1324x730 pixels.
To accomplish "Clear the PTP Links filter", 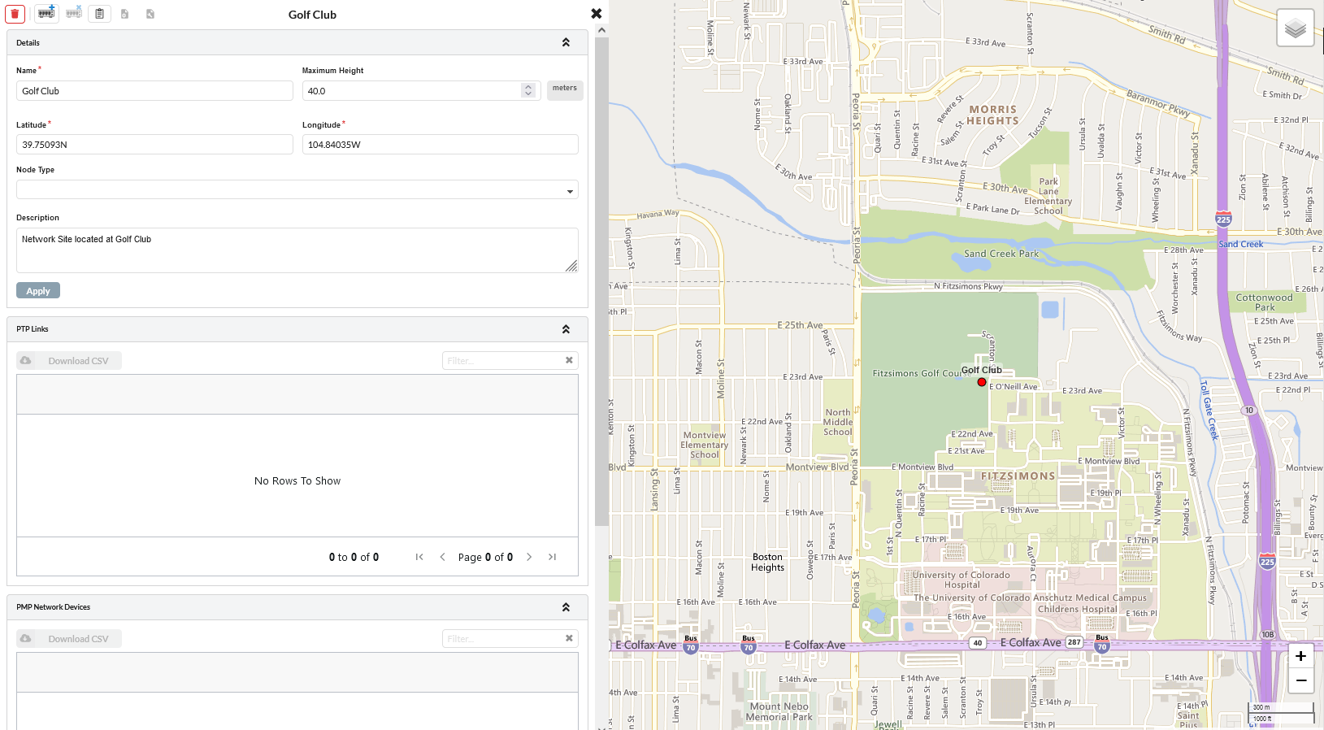I will pos(569,360).
